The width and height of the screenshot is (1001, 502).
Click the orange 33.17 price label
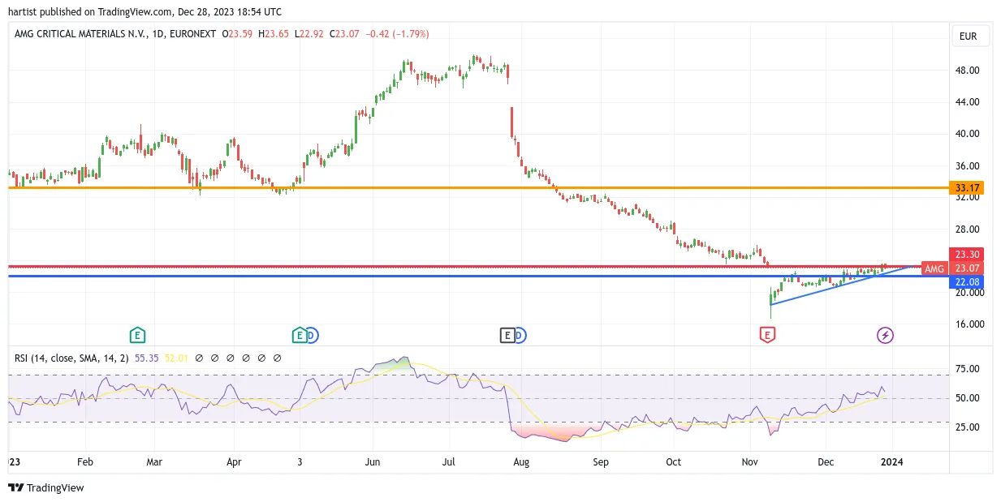pos(966,187)
